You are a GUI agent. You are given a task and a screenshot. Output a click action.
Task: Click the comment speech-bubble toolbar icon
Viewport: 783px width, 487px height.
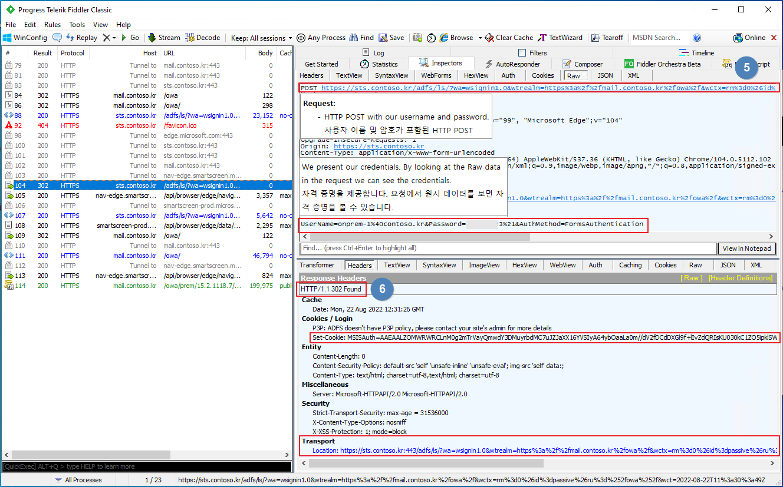[x=57, y=38]
